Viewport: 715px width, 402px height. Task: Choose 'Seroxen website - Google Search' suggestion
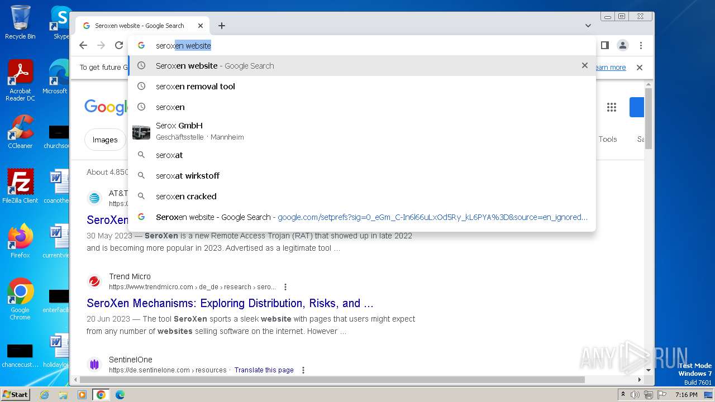(362, 65)
